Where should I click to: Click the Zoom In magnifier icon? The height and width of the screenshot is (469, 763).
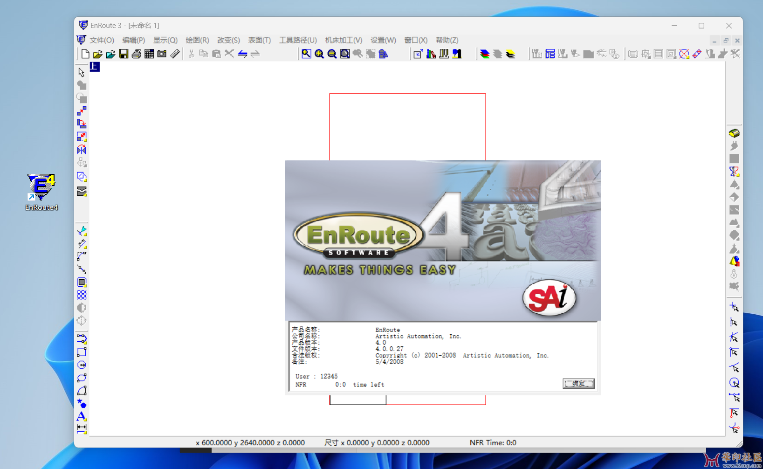[x=319, y=54]
